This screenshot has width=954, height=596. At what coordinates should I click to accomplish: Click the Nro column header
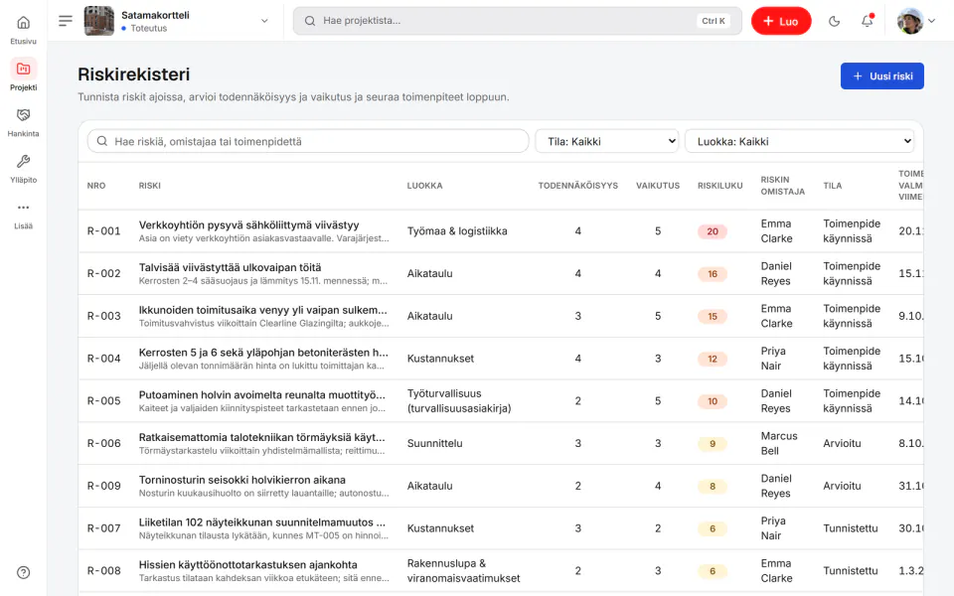click(x=96, y=186)
